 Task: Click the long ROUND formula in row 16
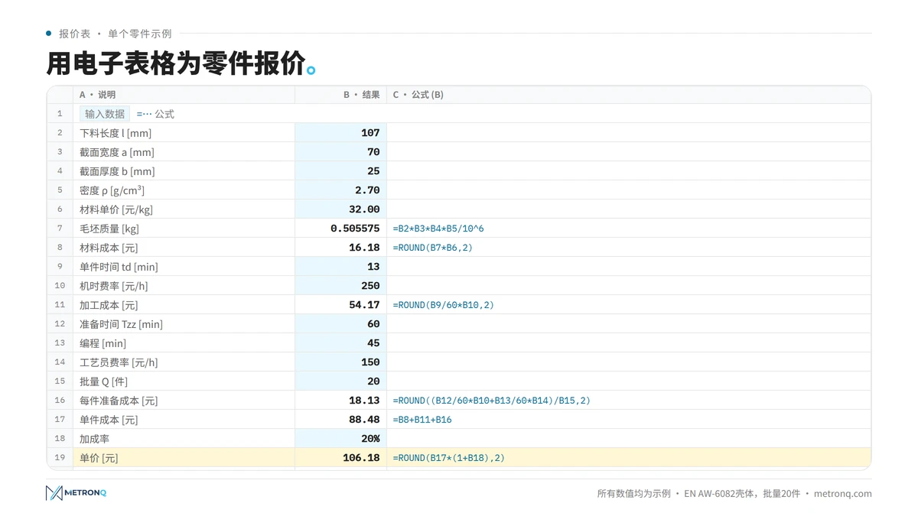point(492,401)
